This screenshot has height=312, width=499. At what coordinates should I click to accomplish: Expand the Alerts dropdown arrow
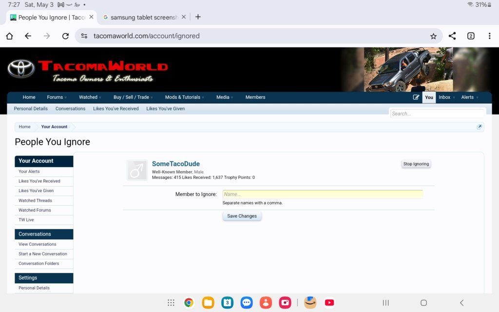tap(478, 97)
